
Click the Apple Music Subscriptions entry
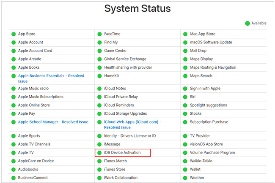41,97
